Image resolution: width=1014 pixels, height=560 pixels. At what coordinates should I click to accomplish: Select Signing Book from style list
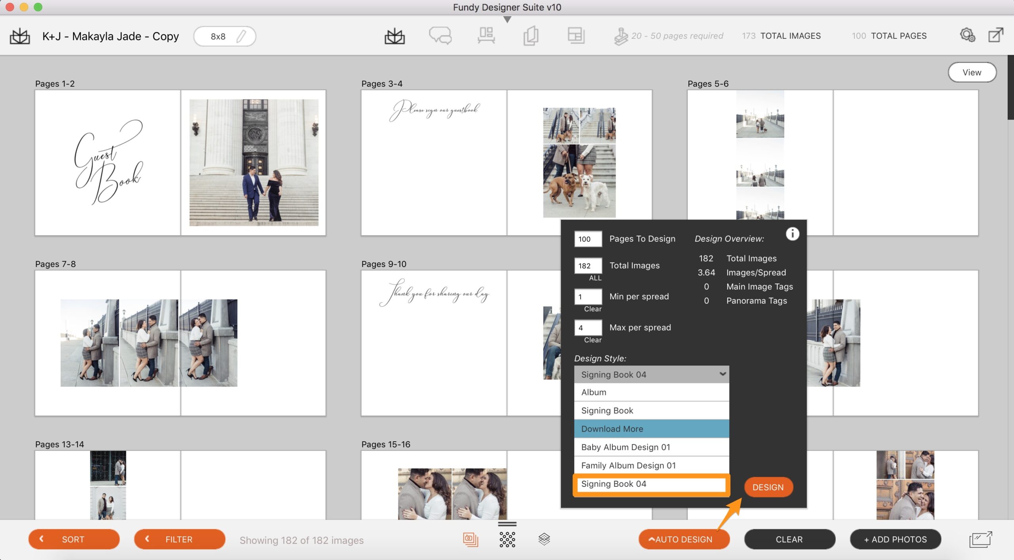(651, 410)
